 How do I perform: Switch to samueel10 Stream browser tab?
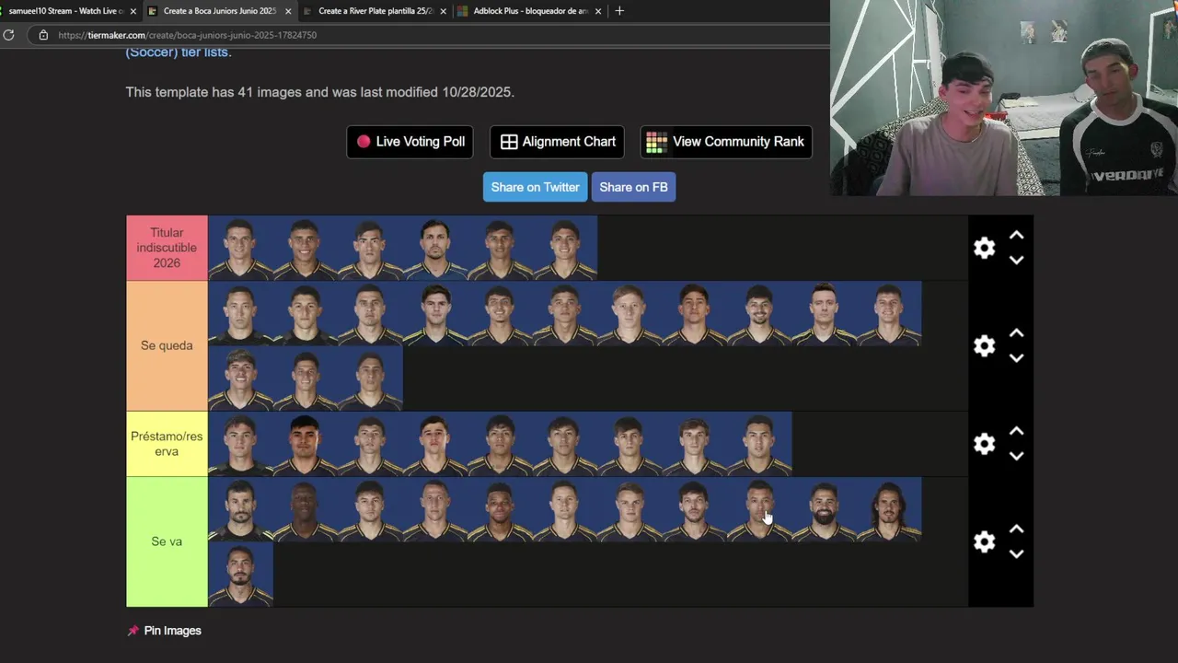[x=64, y=11]
